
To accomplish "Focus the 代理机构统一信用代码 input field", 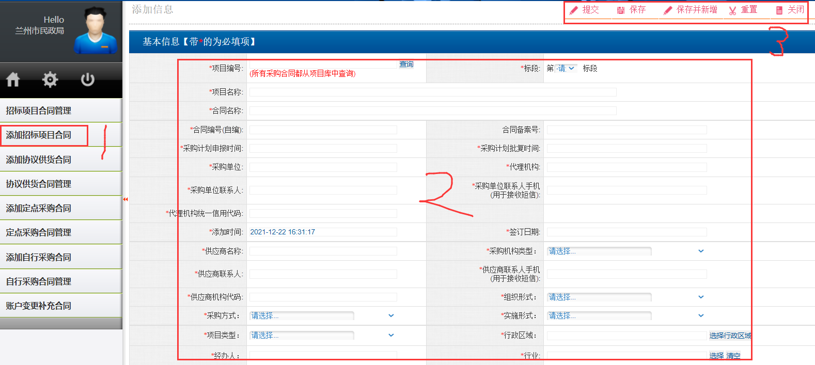I will 323,213.
